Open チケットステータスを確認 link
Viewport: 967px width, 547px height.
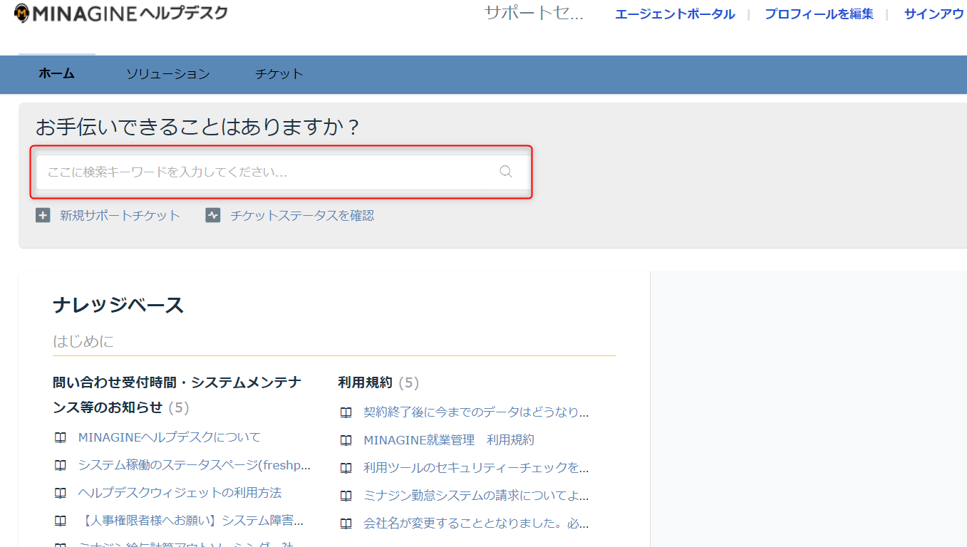tap(302, 215)
